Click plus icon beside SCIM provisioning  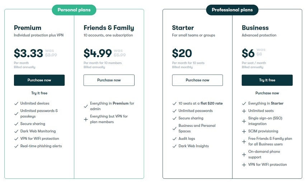244,131
